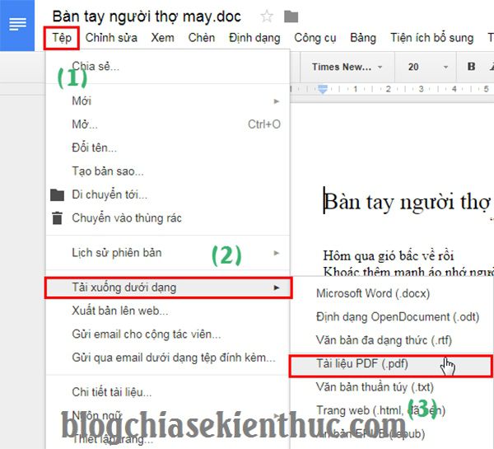This screenshot has height=449, width=494.
Task: Choose Mở... to open a document
Action: 168,124
